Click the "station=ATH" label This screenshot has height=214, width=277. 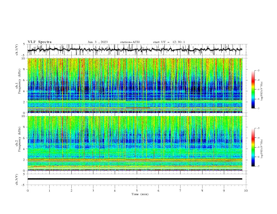pyautogui.click(x=130, y=42)
